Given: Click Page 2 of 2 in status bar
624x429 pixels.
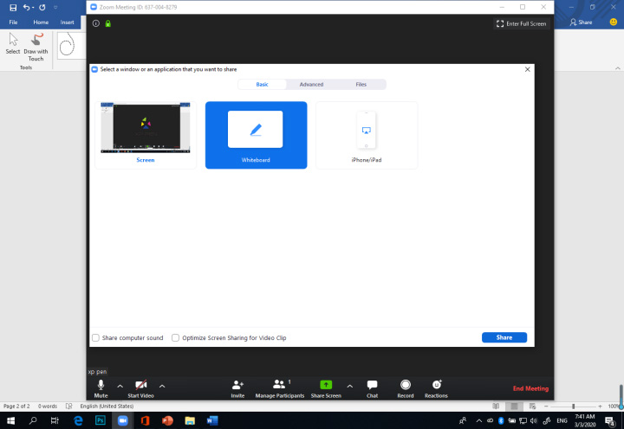Looking at the screenshot, I should point(16,406).
